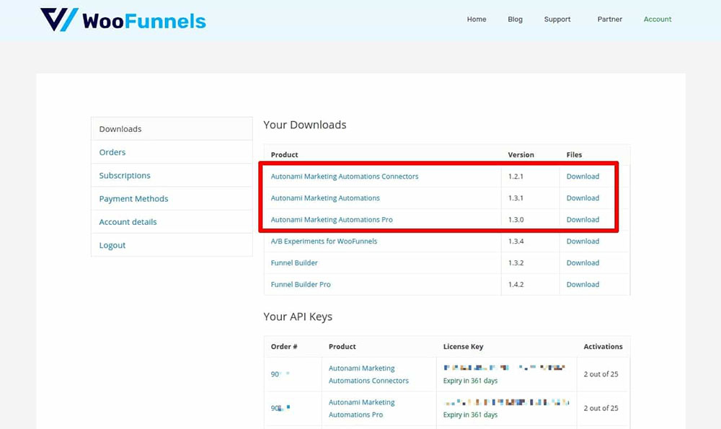Open Autonami Marketing Automations Connectors product link in downloads
The height and width of the screenshot is (429, 721).
pos(345,177)
